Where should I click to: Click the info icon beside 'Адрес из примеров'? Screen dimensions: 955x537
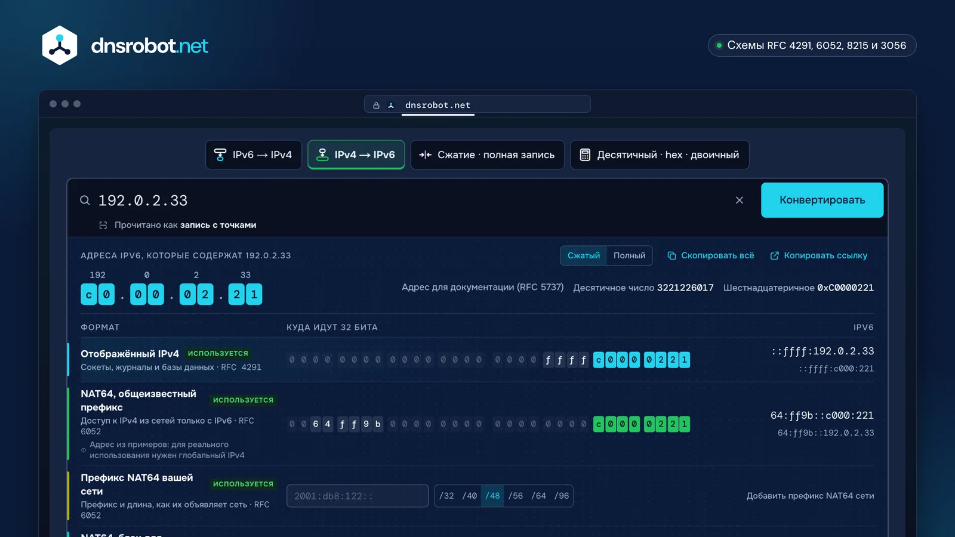click(x=84, y=450)
